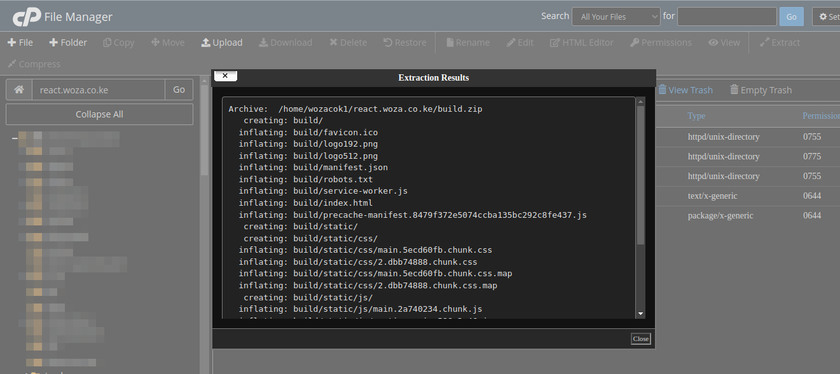Click the cPanel logo icon
This screenshot has width=840, height=374.
point(27,17)
